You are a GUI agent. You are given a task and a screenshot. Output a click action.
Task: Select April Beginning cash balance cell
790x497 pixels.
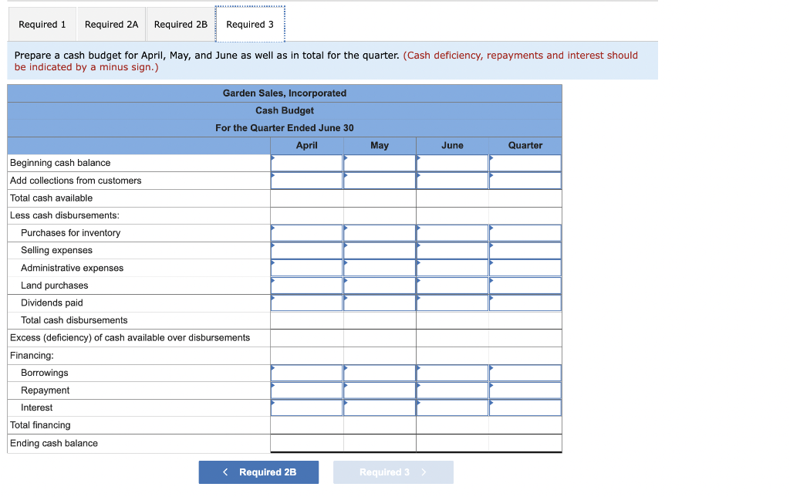pos(307,163)
